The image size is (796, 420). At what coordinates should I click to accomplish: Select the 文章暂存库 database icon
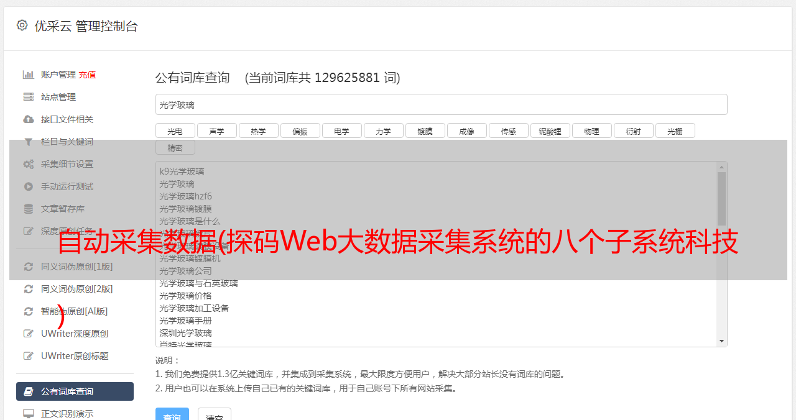pyautogui.click(x=29, y=209)
